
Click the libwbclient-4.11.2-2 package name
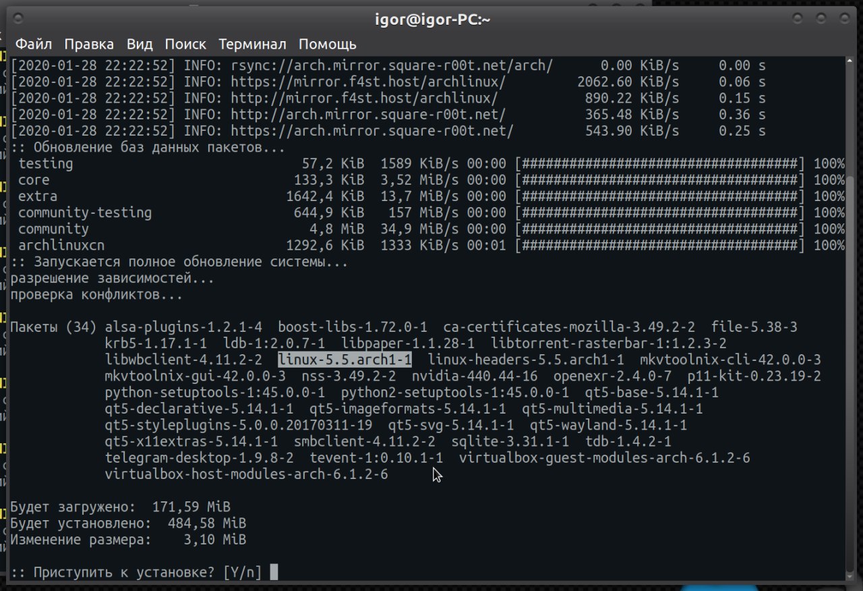pyautogui.click(x=183, y=360)
